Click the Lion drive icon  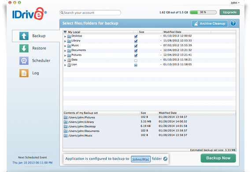point(69,65)
